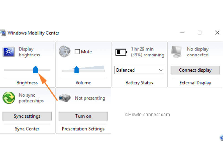Close the Windows Mobility Center window
223x166 pixels.
(217, 33)
